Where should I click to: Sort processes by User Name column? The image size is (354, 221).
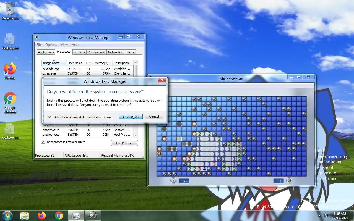point(75,63)
